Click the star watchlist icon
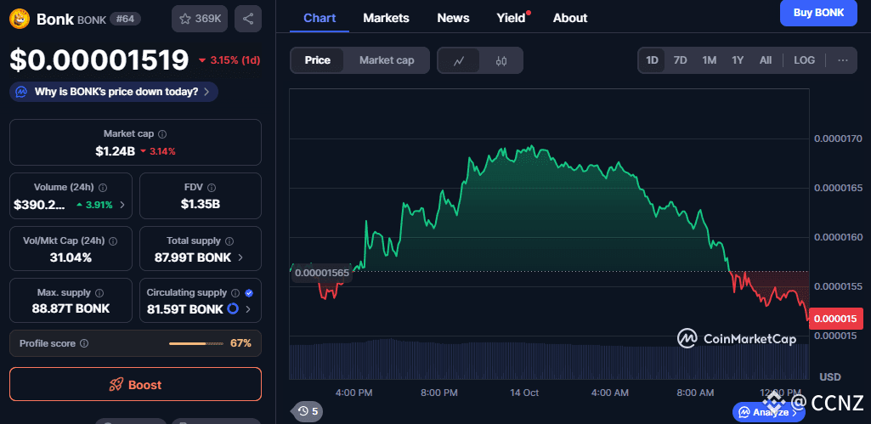 (x=184, y=19)
